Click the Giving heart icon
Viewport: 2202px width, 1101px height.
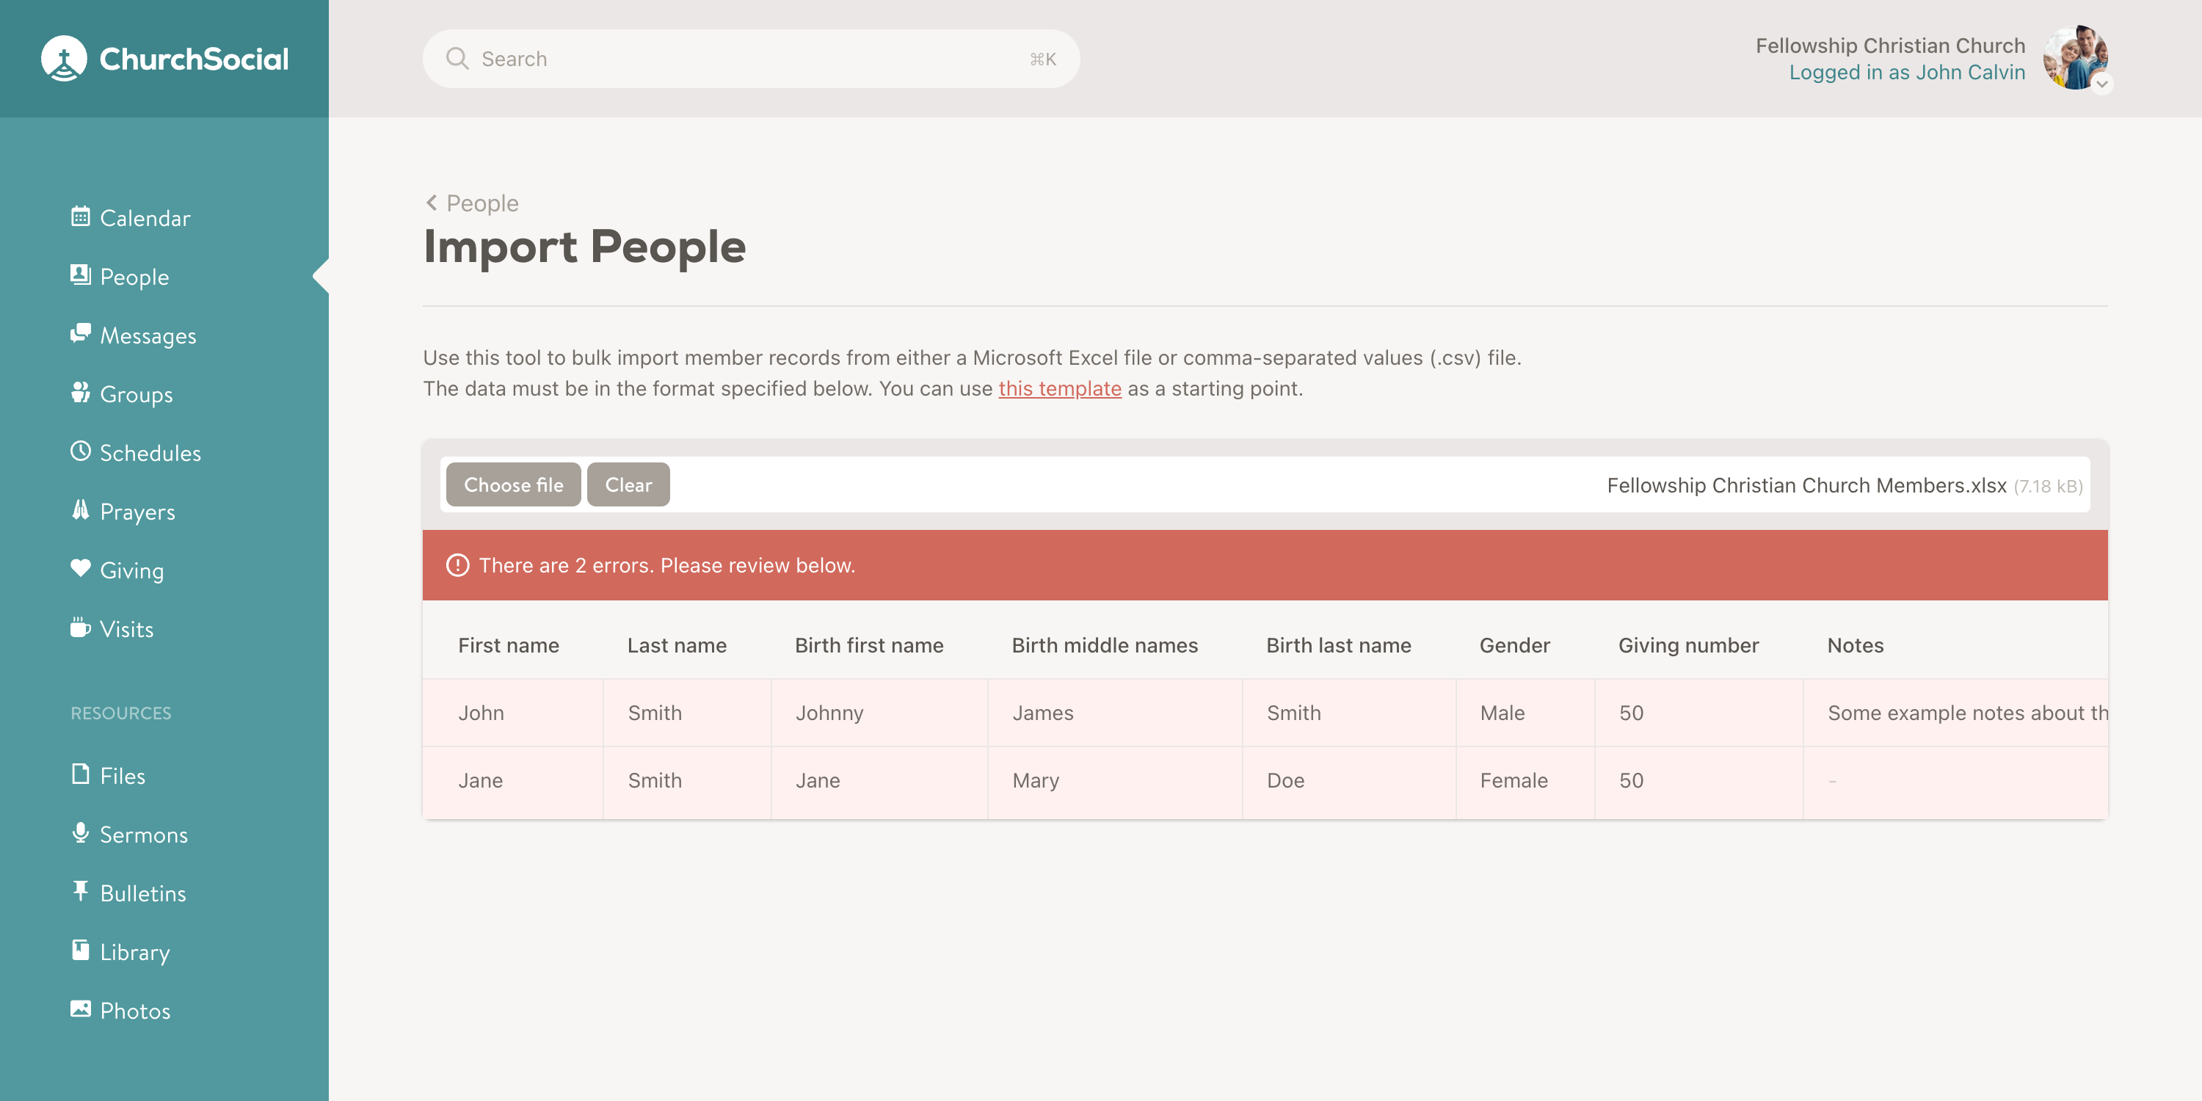80,568
